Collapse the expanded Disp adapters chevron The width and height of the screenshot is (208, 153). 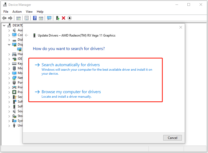(x=9, y=44)
